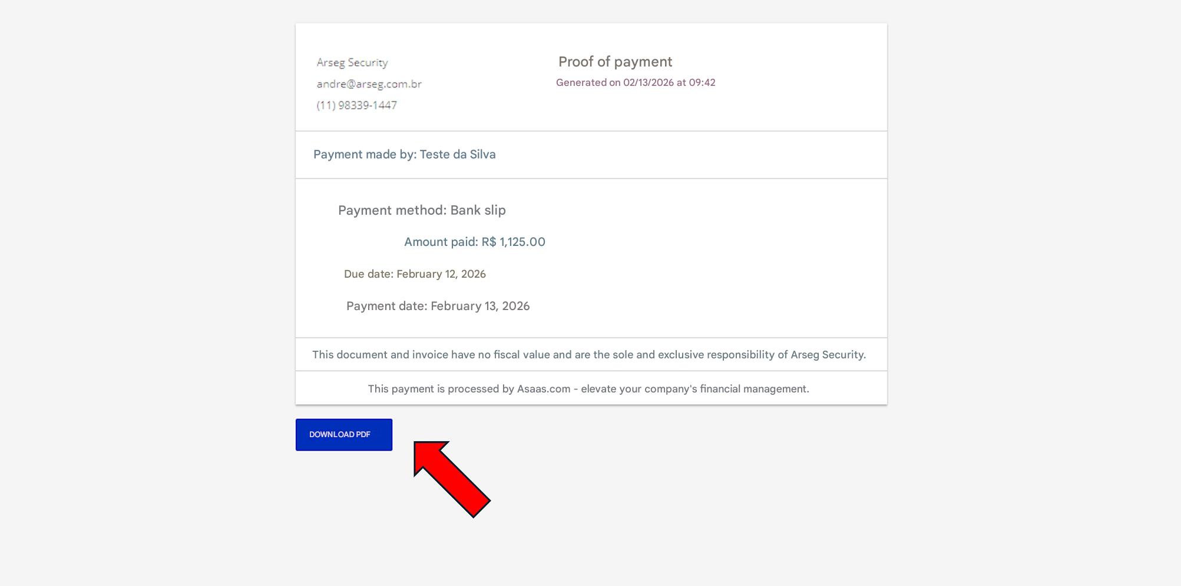Image resolution: width=1181 pixels, height=586 pixels.
Task: Open the Asaas.com reference in the footer
Action: point(543,389)
